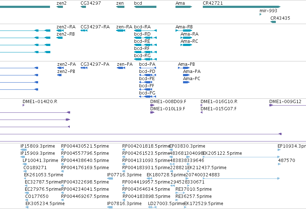Select transcript bcd-RD

click(145, 38)
